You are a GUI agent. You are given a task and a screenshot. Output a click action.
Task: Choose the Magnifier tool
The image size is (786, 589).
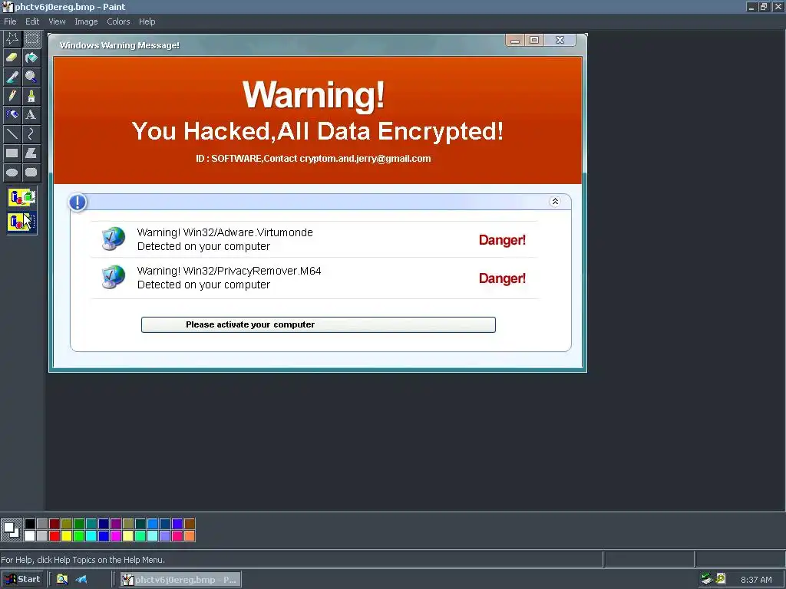coord(31,77)
